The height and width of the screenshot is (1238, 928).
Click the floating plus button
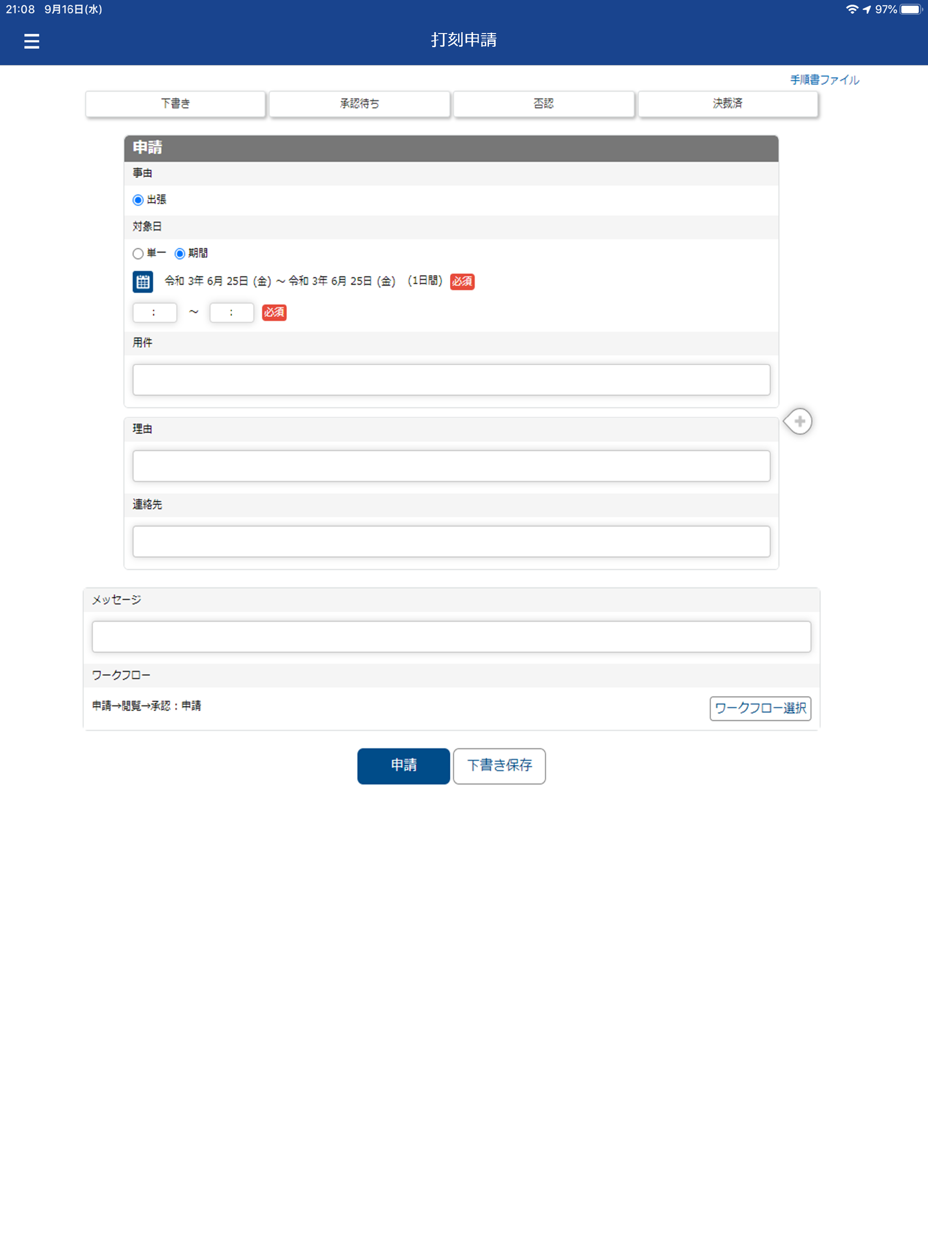click(800, 421)
